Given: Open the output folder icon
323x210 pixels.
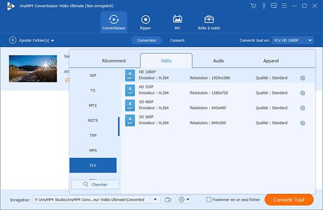Looking at the screenshot, I should (168, 199).
